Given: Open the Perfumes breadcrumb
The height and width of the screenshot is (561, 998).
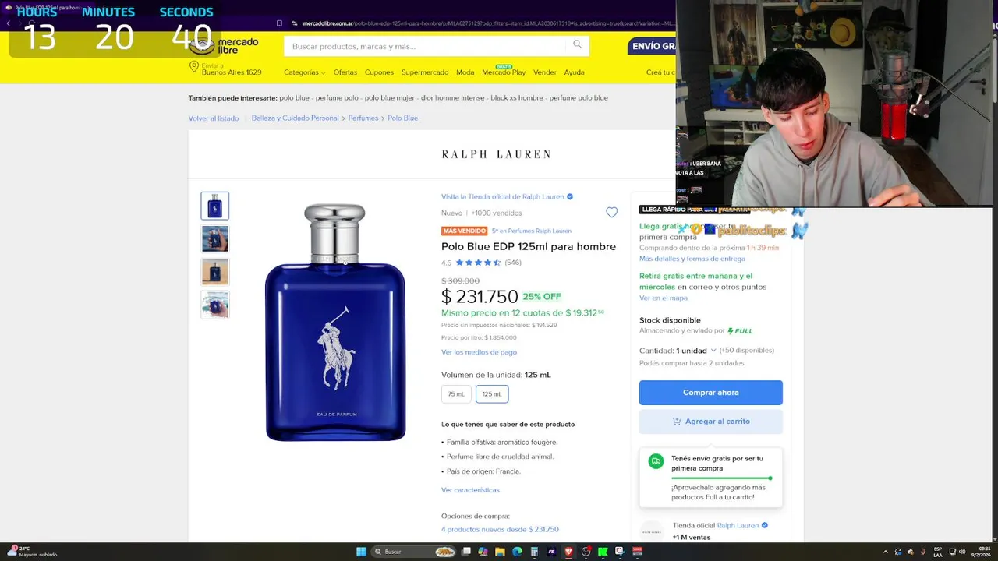Looking at the screenshot, I should point(363,118).
